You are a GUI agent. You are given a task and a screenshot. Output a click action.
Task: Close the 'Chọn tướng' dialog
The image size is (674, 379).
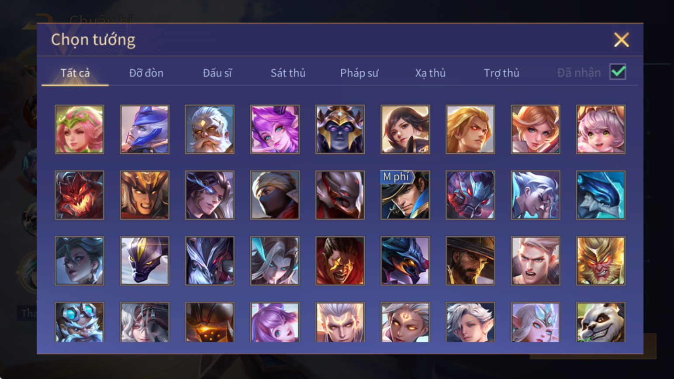(621, 40)
